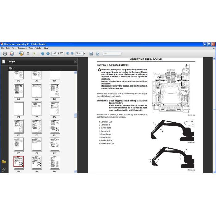Click thumbnails panel scroll down arrow
This screenshot has width=216, height=216.
coord(75,172)
